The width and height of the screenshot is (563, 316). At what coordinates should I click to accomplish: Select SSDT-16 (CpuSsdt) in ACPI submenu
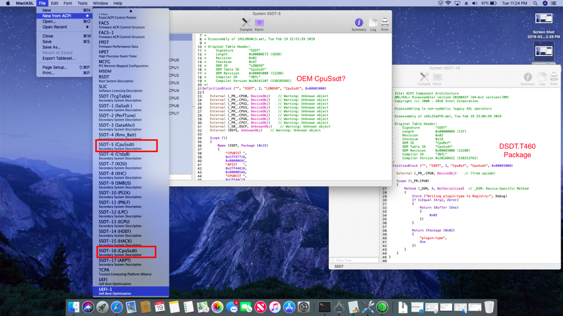(131, 253)
